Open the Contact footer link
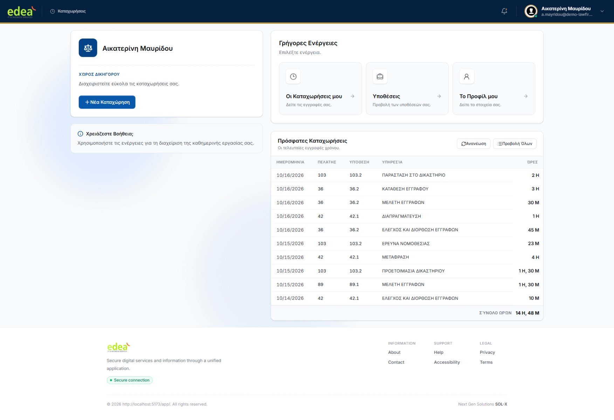 pyautogui.click(x=396, y=362)
